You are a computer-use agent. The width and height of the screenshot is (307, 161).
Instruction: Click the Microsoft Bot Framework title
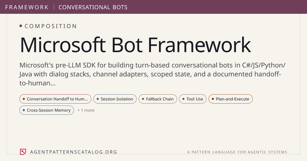pyautogui.click(x=135, y=45)
